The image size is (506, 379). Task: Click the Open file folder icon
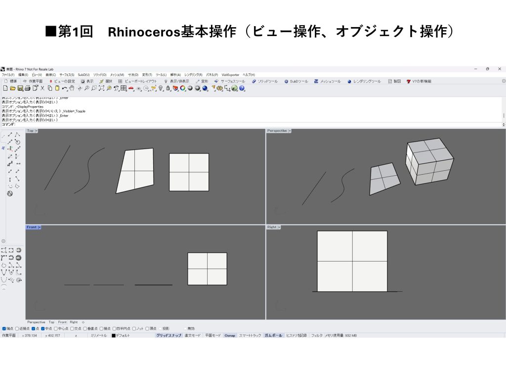coord(13,88)
